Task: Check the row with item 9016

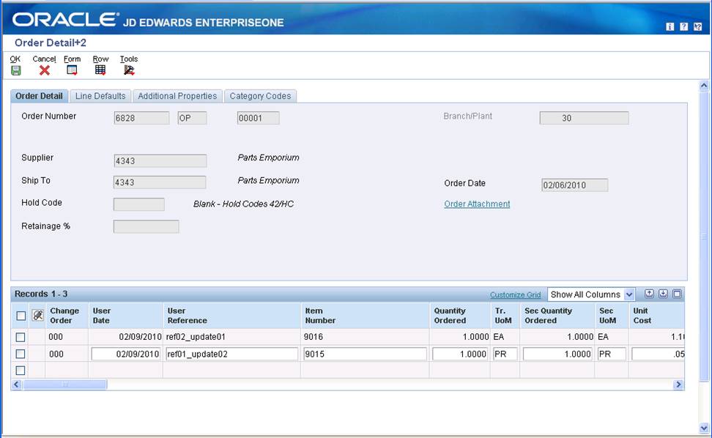Action: tap(21, 337)
